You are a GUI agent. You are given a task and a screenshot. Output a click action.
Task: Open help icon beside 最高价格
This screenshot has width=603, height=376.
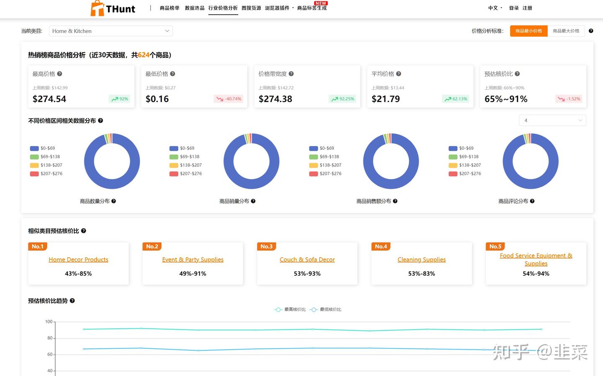click(59, 74)
